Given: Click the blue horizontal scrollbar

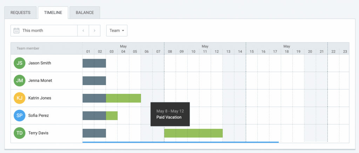Looking at the screenshot, I should click(x=181, y=142).
